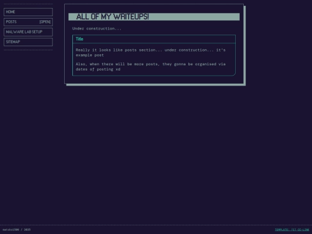The image size is (312, 234).
Task: Click the 'Title' post heading
Action: [x=79, y=39]
